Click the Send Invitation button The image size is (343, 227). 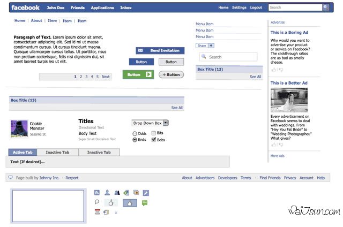click(160, 50)
